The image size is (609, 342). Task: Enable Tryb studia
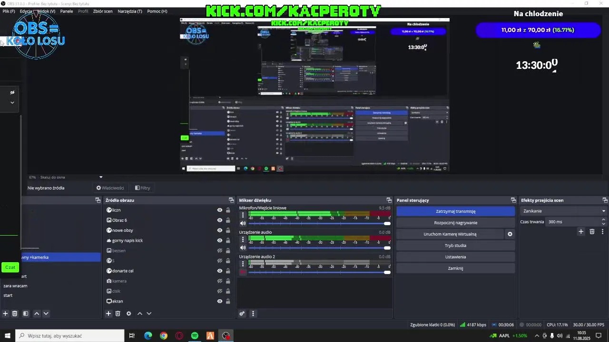tap(455, 246)
